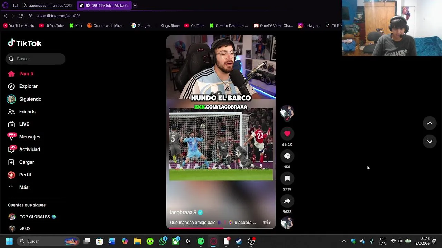Seek using the video progress bar
This screenshot has height=248, width=442.
[x=221, y=228]
